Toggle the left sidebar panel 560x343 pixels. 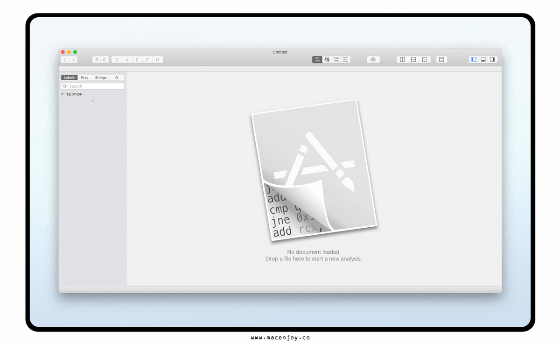click(x=474, y=60)
